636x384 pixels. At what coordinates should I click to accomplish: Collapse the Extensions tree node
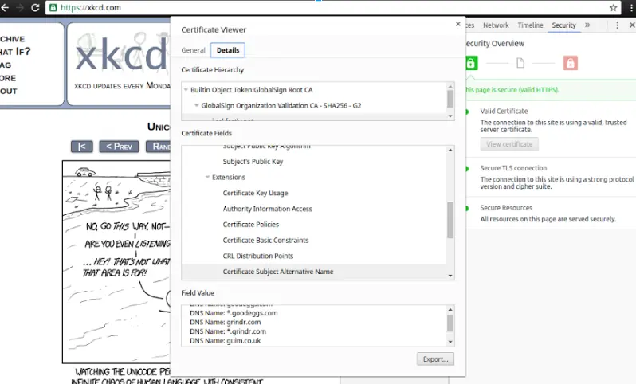point(208,177)
